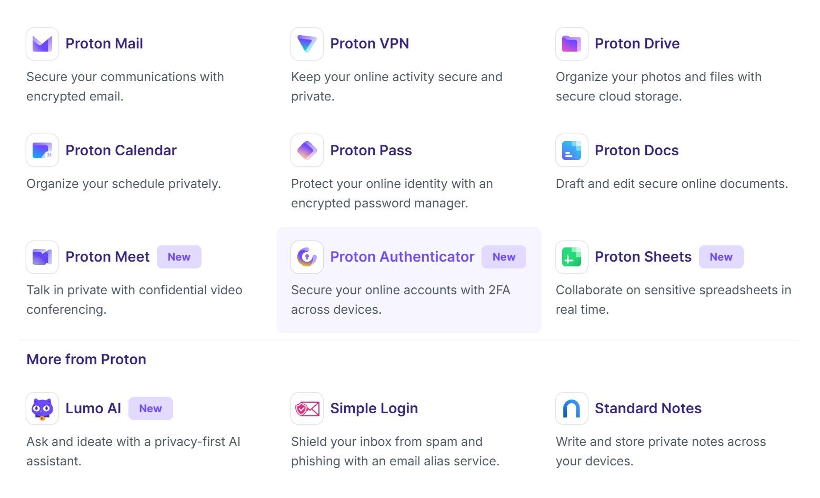The height and width of the screenshot is (498, 820).
Task: Click the New badge beside Proton Sheets
Action: 721,257
